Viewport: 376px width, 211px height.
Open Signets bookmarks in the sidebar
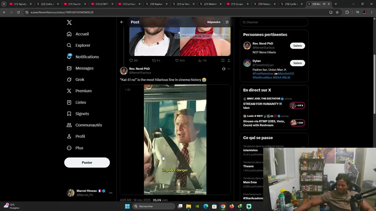(x=78, y=114)
